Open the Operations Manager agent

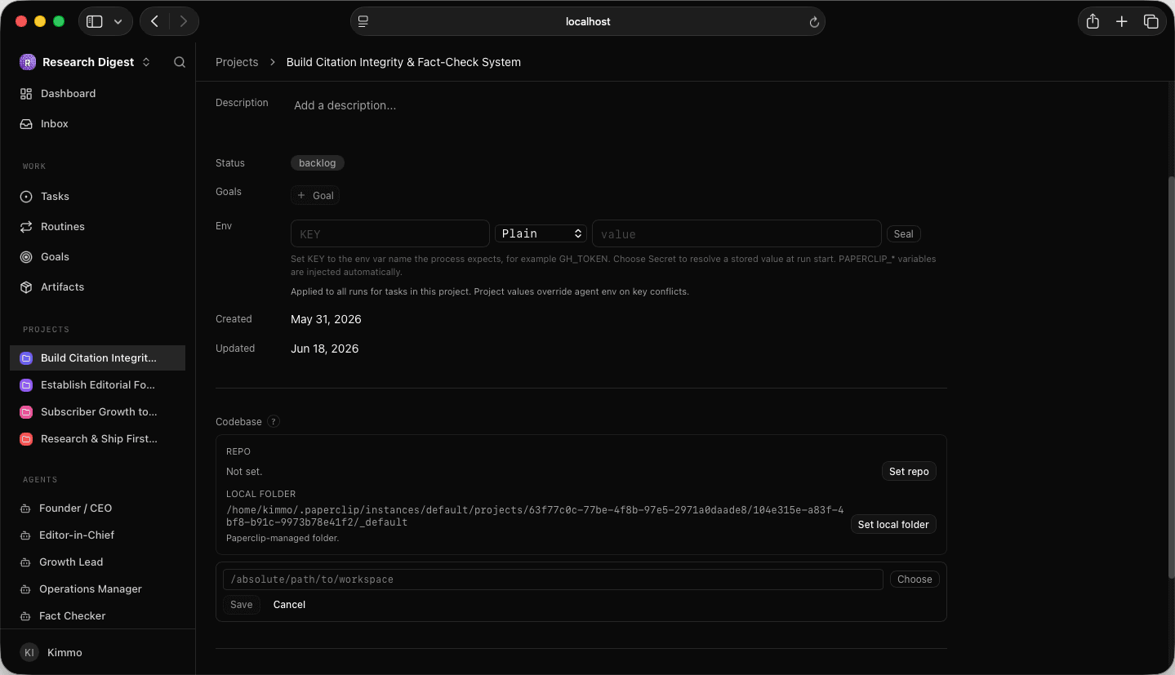coord(97,589)
